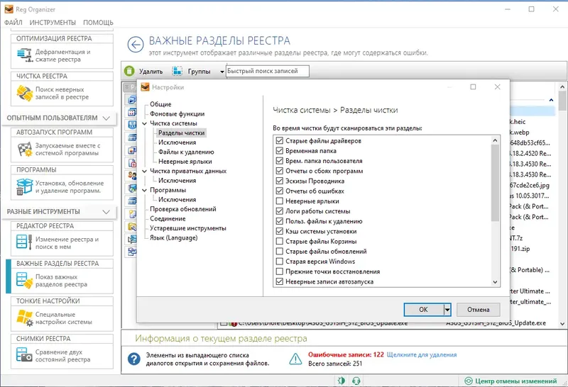Uncheck Неверные записи автозапуска checkbox
This screenshot has width=568, height=387.
pyautogui.click(x=279, y=281)
